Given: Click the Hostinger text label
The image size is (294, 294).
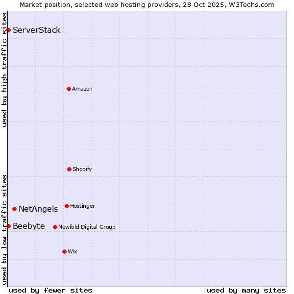Looking at the screenshot, I should 82,206.
